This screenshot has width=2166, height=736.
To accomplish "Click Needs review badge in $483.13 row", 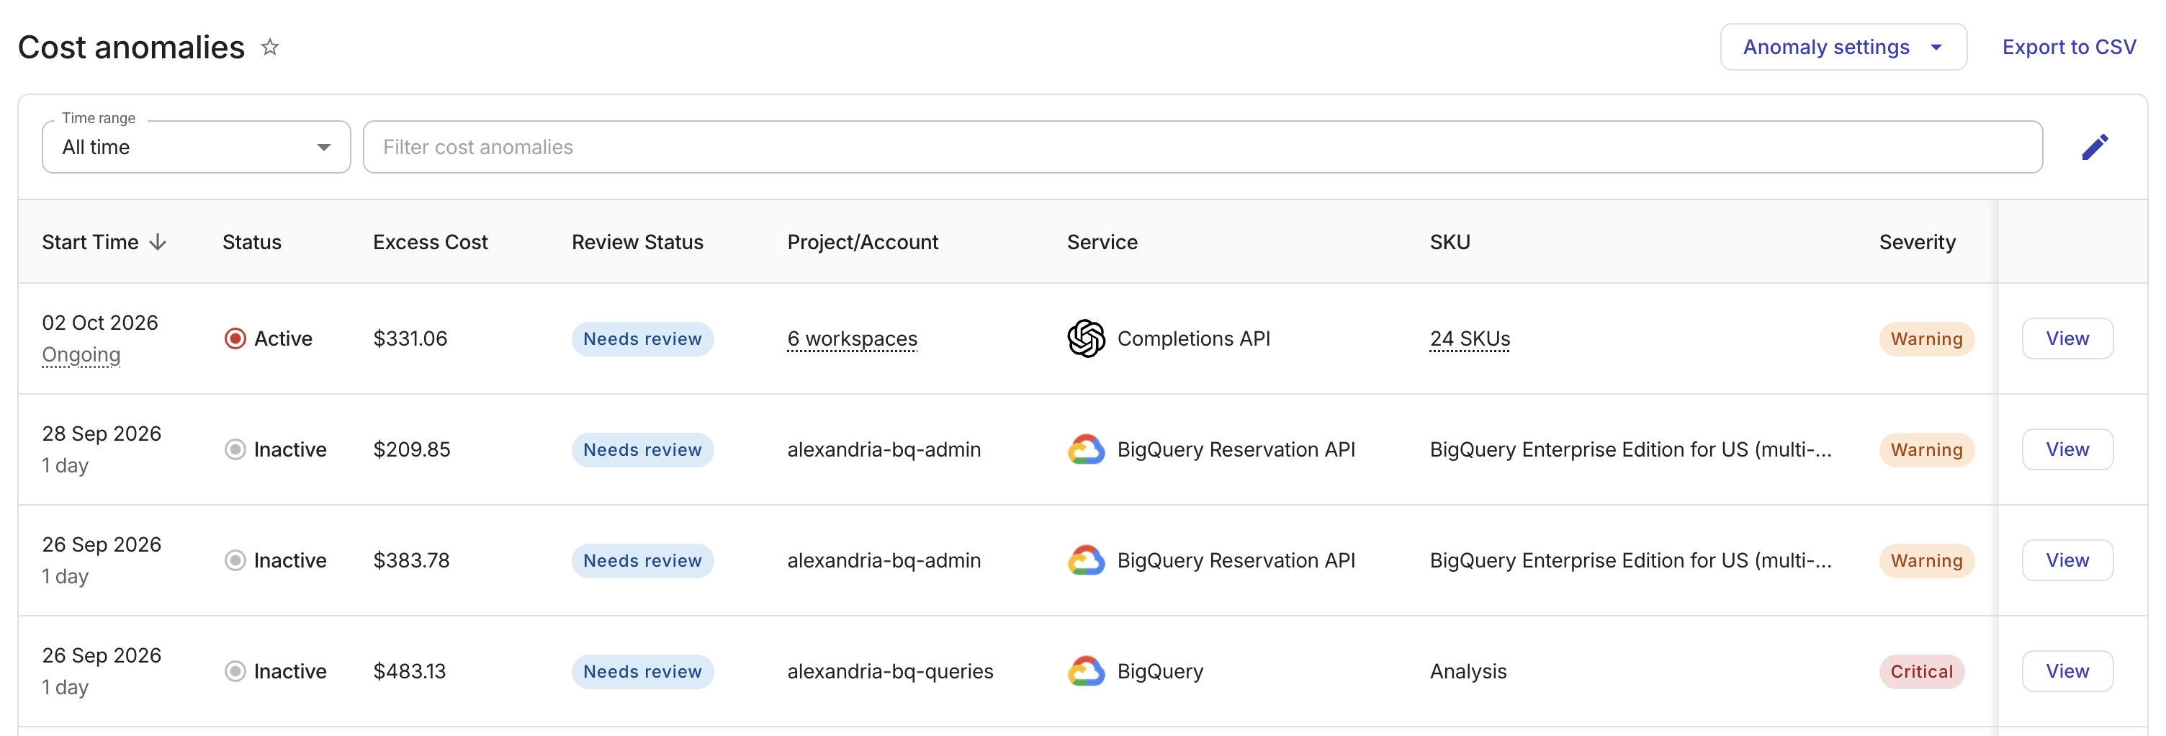I will 642,671.
